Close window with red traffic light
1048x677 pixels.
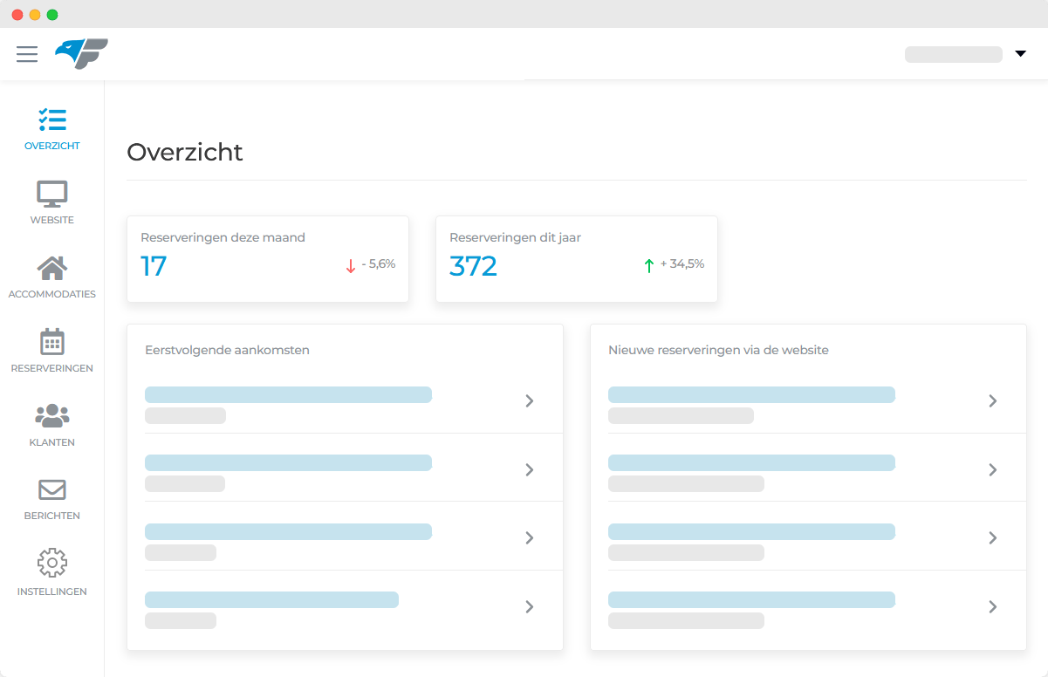tap(17, 15)
